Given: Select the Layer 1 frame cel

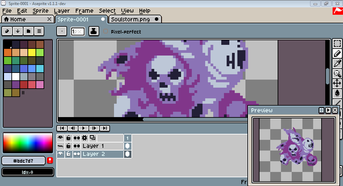Looking at the screenshot, I should [127, 146].
